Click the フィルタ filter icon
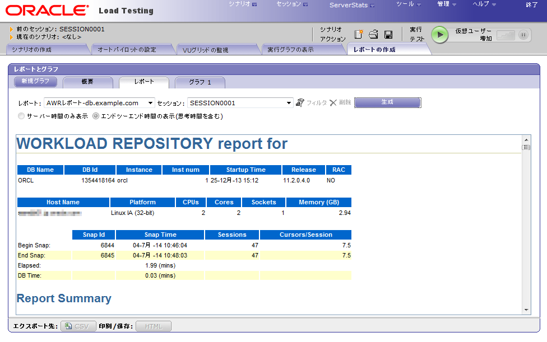This screenshot has width=547, height=342. (301, 103)
